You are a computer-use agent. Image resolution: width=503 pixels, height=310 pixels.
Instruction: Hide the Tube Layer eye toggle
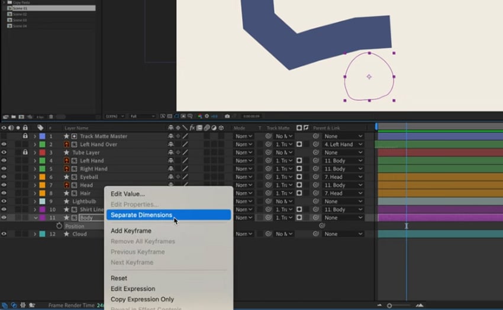[x=4, y=152]
